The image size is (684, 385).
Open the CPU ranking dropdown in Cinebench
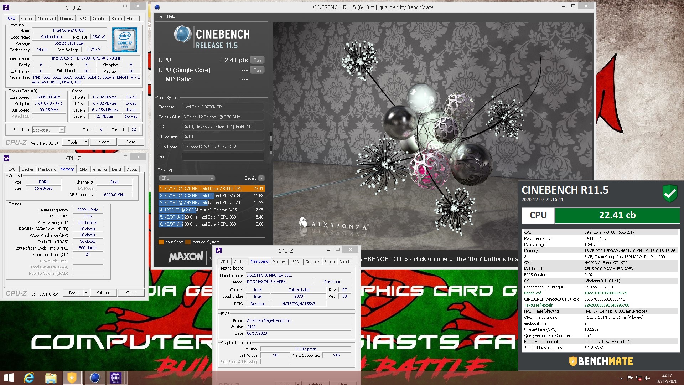tap(187, 178)
